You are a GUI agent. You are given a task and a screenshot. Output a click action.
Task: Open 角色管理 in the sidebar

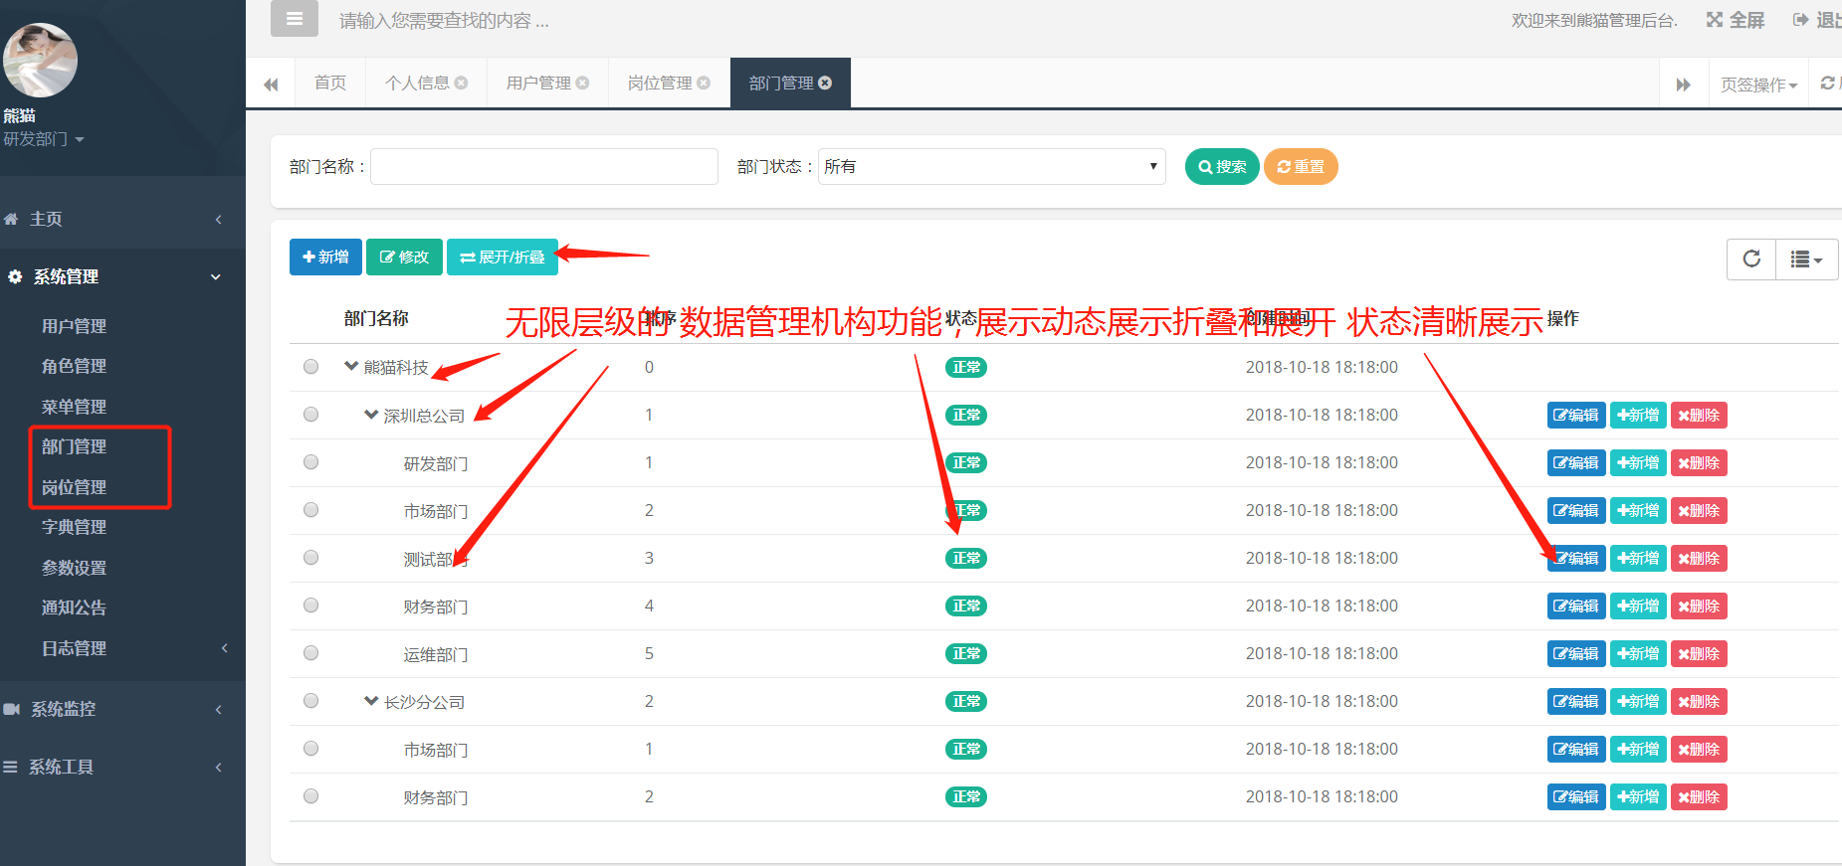74,366
